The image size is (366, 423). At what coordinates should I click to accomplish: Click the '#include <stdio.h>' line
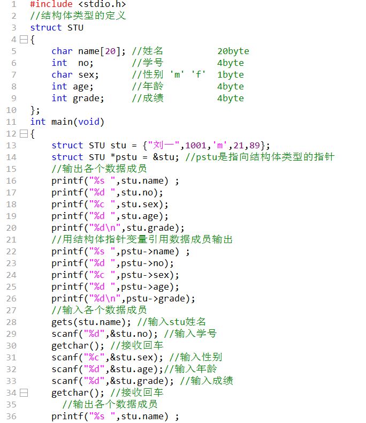pyautogui.click(x=78, y=4)
